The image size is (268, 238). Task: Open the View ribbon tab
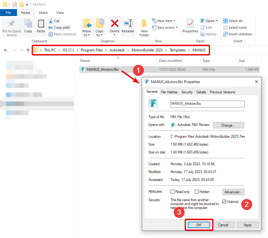tap(60, 13)
